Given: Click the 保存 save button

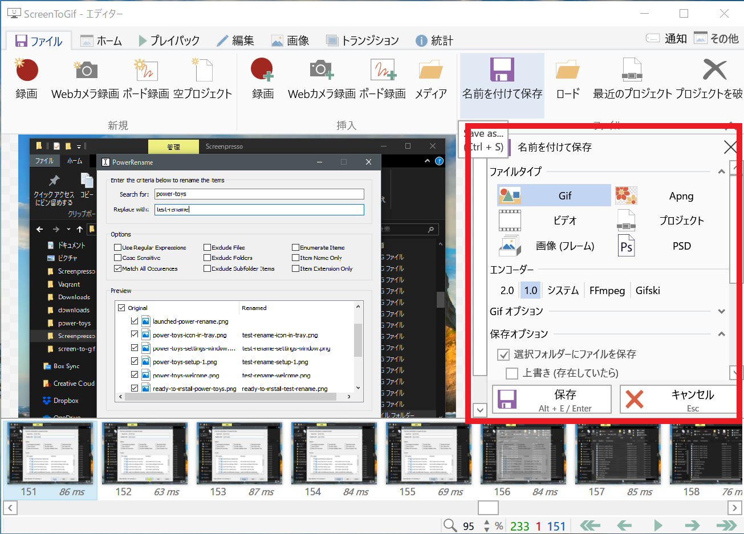Looking at the screenshot, I should tap(551, 399).
